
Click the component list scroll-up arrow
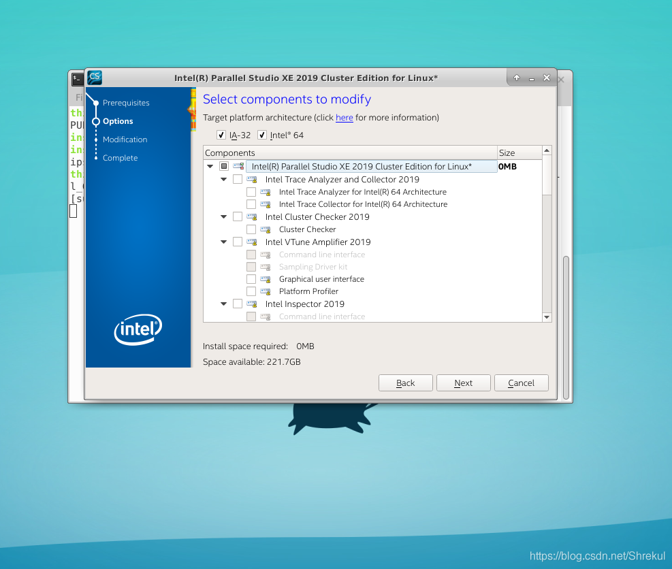pyautogui.click(x=547, y=150)
